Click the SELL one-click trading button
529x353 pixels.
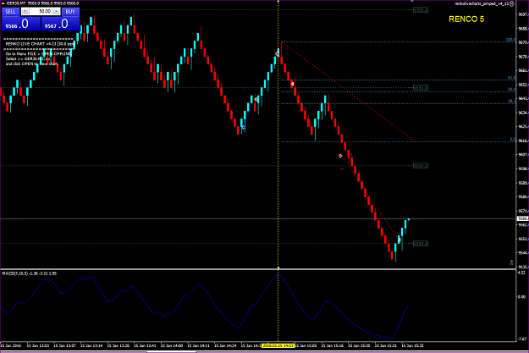[10, 12]
